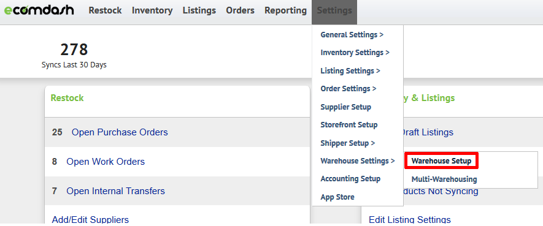
Task: Open the Open Internal Transfers link
Action: coord(116,191)
